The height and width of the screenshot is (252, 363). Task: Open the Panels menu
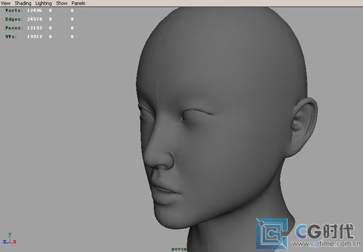(78, 3)
